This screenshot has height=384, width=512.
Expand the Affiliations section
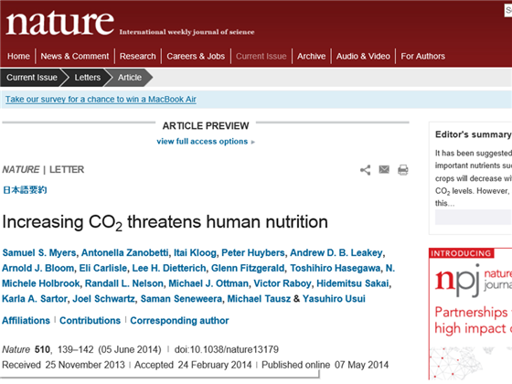tap(27, 321)
